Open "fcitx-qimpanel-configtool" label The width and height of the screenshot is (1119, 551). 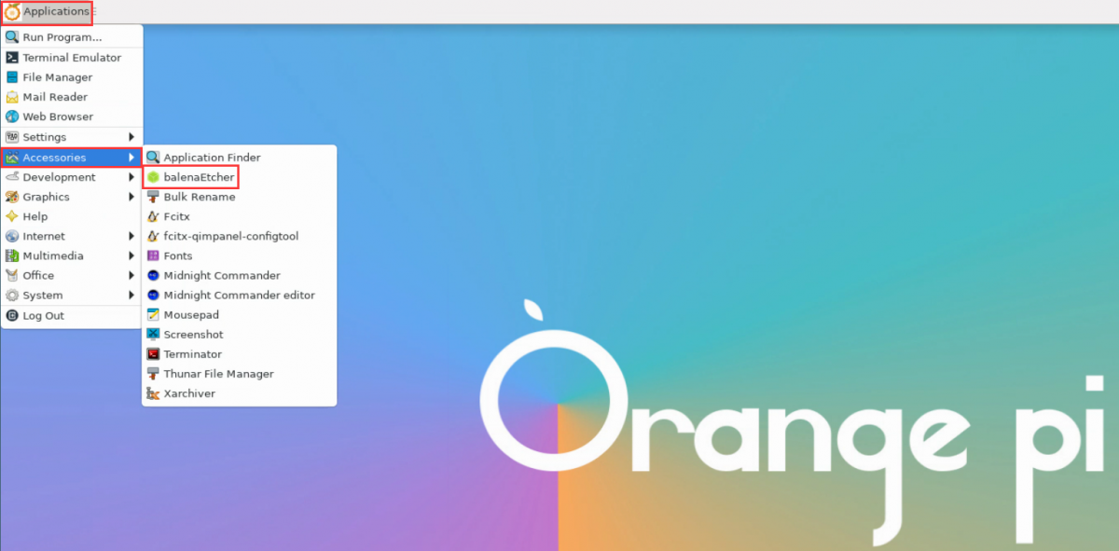coord(231,236)
